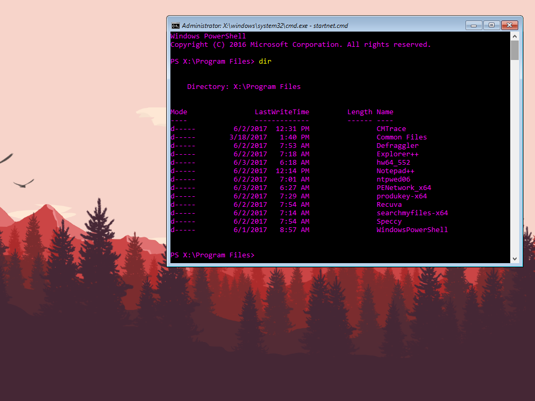Click the 'Notepad++' directory name
535x401 pixels.
396,171
